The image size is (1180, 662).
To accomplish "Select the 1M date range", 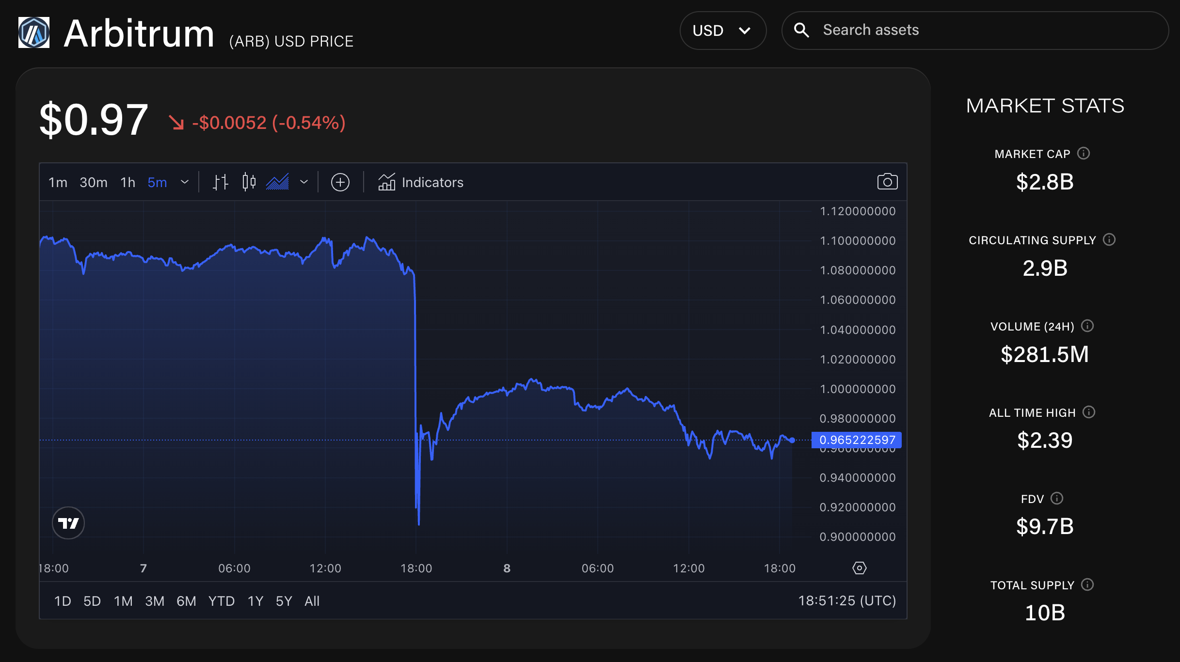I will click(123, 601).
